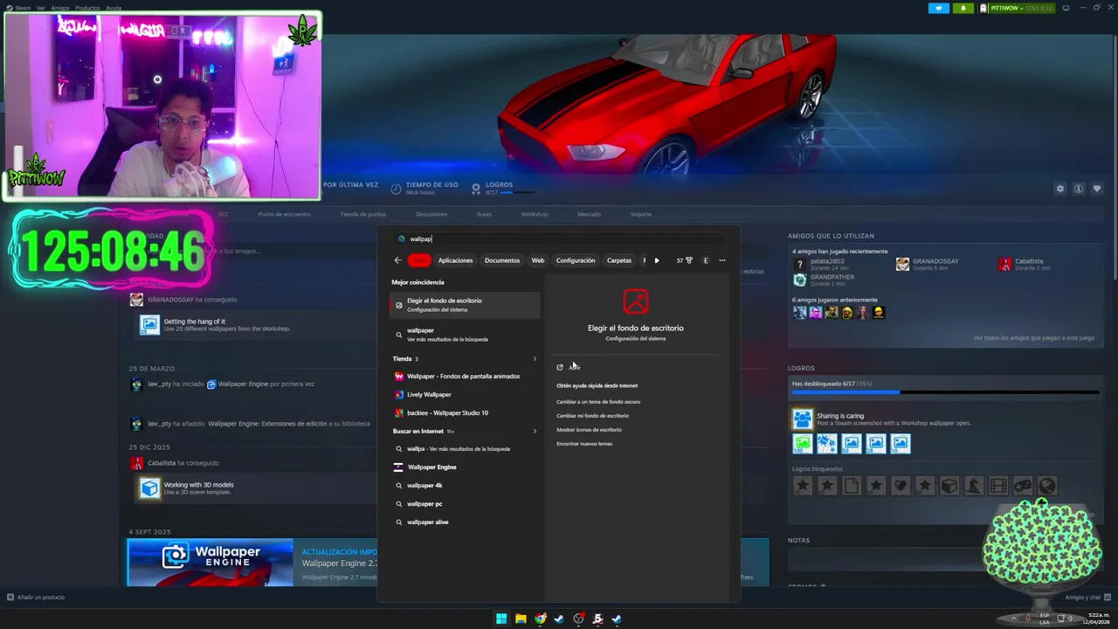Viewport: 1118px width, 629px height.
Task: Open Amigos y chat in Steam
Action: [x=1088, y=598]
